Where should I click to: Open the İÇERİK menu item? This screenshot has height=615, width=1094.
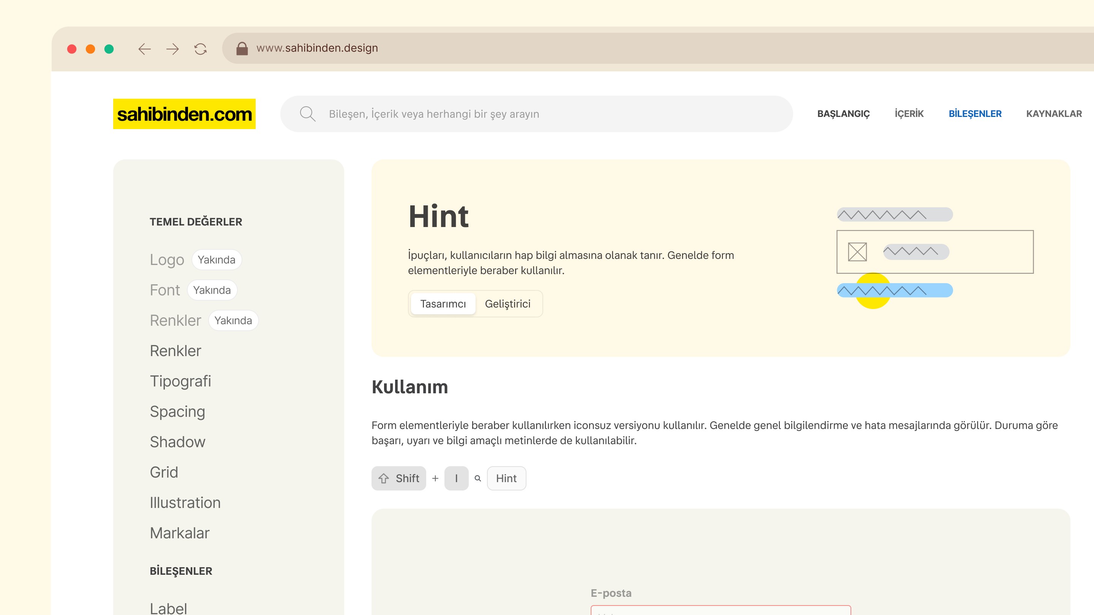tap(909, 114)
